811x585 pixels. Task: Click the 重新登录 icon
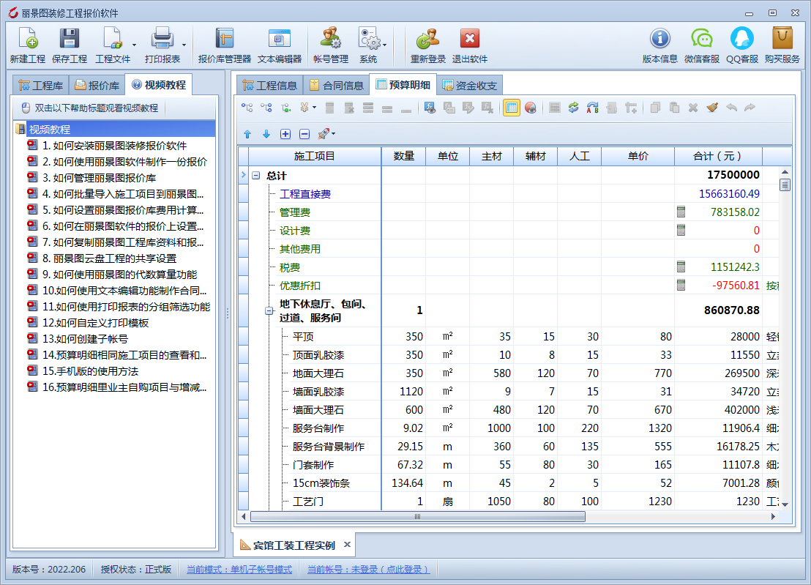[x=427, y=39]
